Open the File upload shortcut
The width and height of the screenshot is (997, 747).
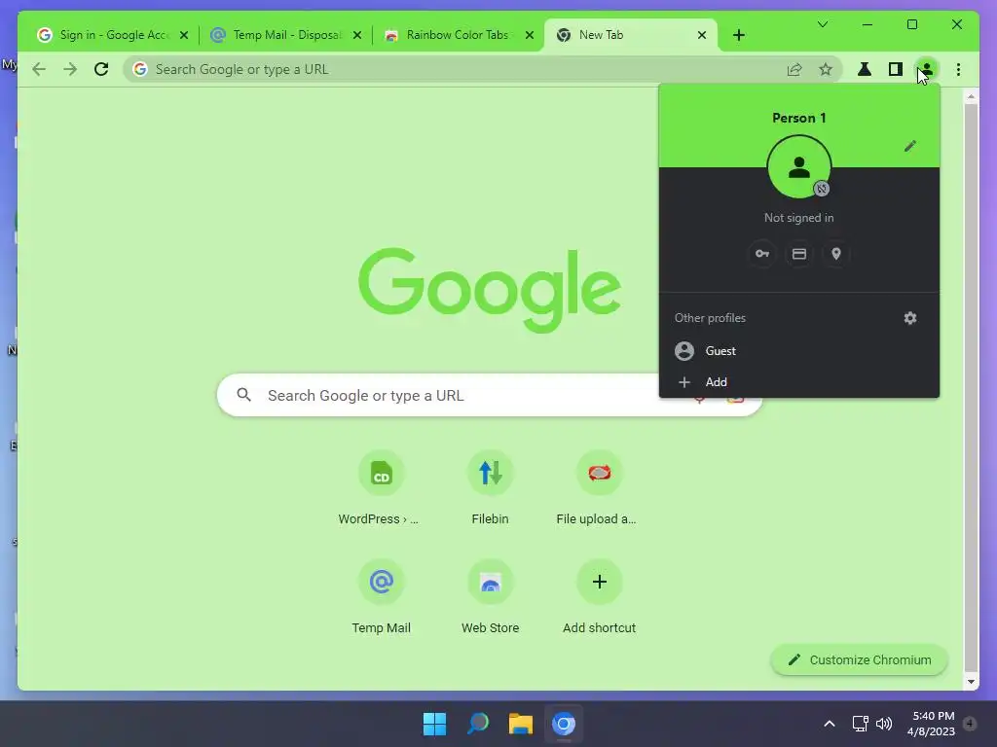pyautogui.click(x=599, y=488)
